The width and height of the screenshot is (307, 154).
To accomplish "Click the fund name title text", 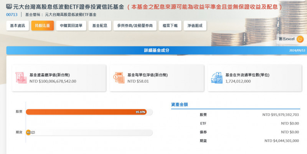I will point(69,7).
